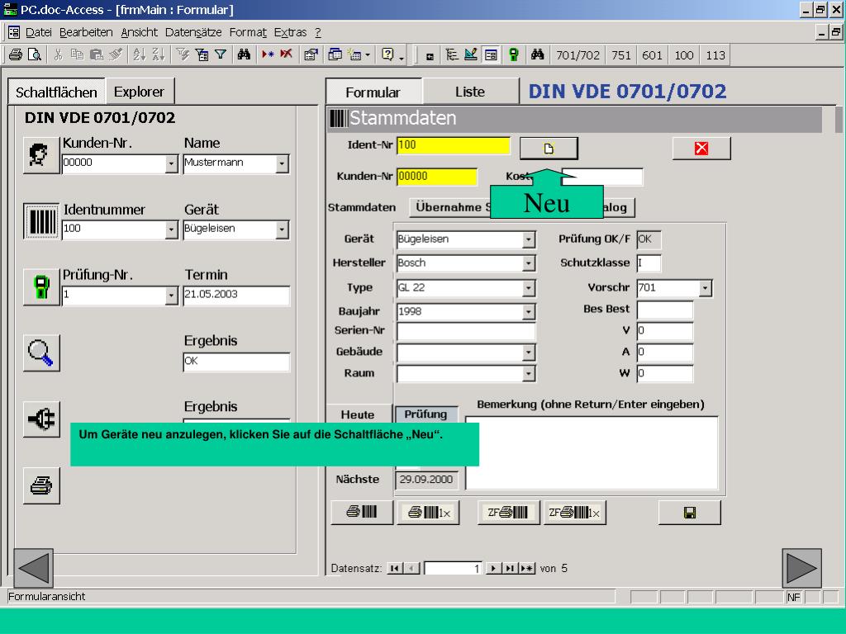The height and width of the screenshot is (634, 846).
Task: Open the Vorschr dropdown showing 701
Action: pyautogui.click(x=706, y=288)
